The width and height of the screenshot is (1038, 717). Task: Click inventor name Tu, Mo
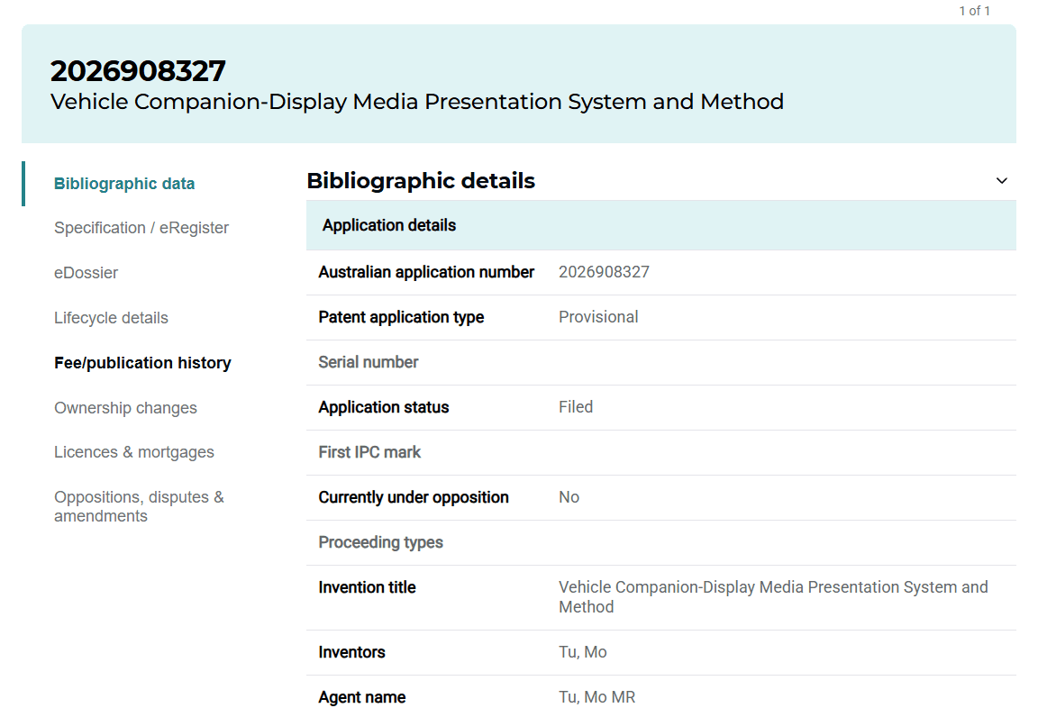point(583,652)
